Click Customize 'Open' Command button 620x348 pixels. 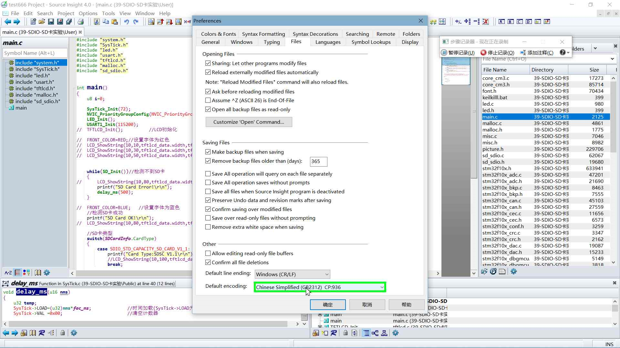coord(249,122)
